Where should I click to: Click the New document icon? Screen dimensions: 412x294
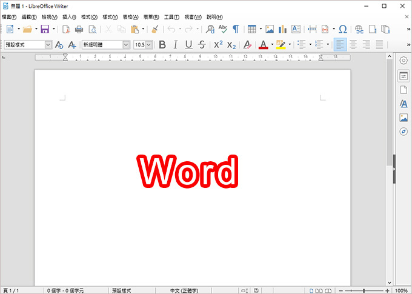point(10,29)
